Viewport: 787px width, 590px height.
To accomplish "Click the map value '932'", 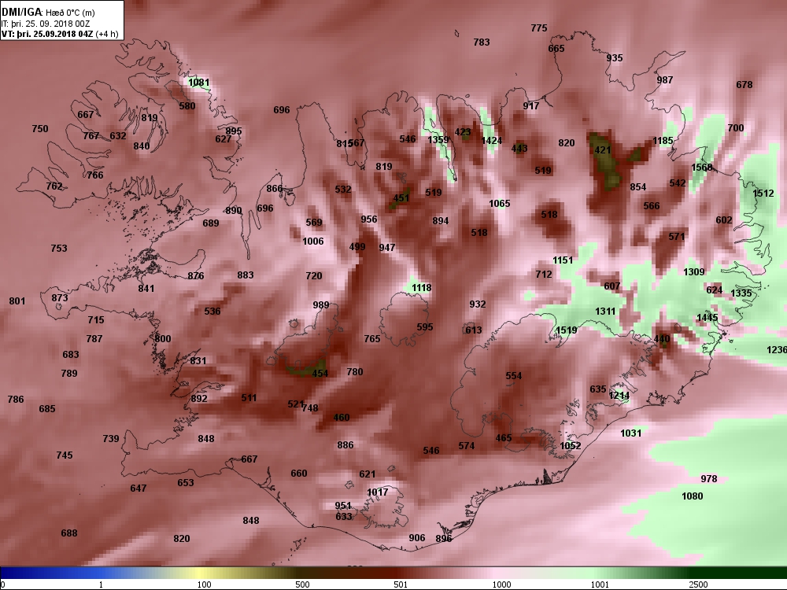I will [x=478, y=304].
